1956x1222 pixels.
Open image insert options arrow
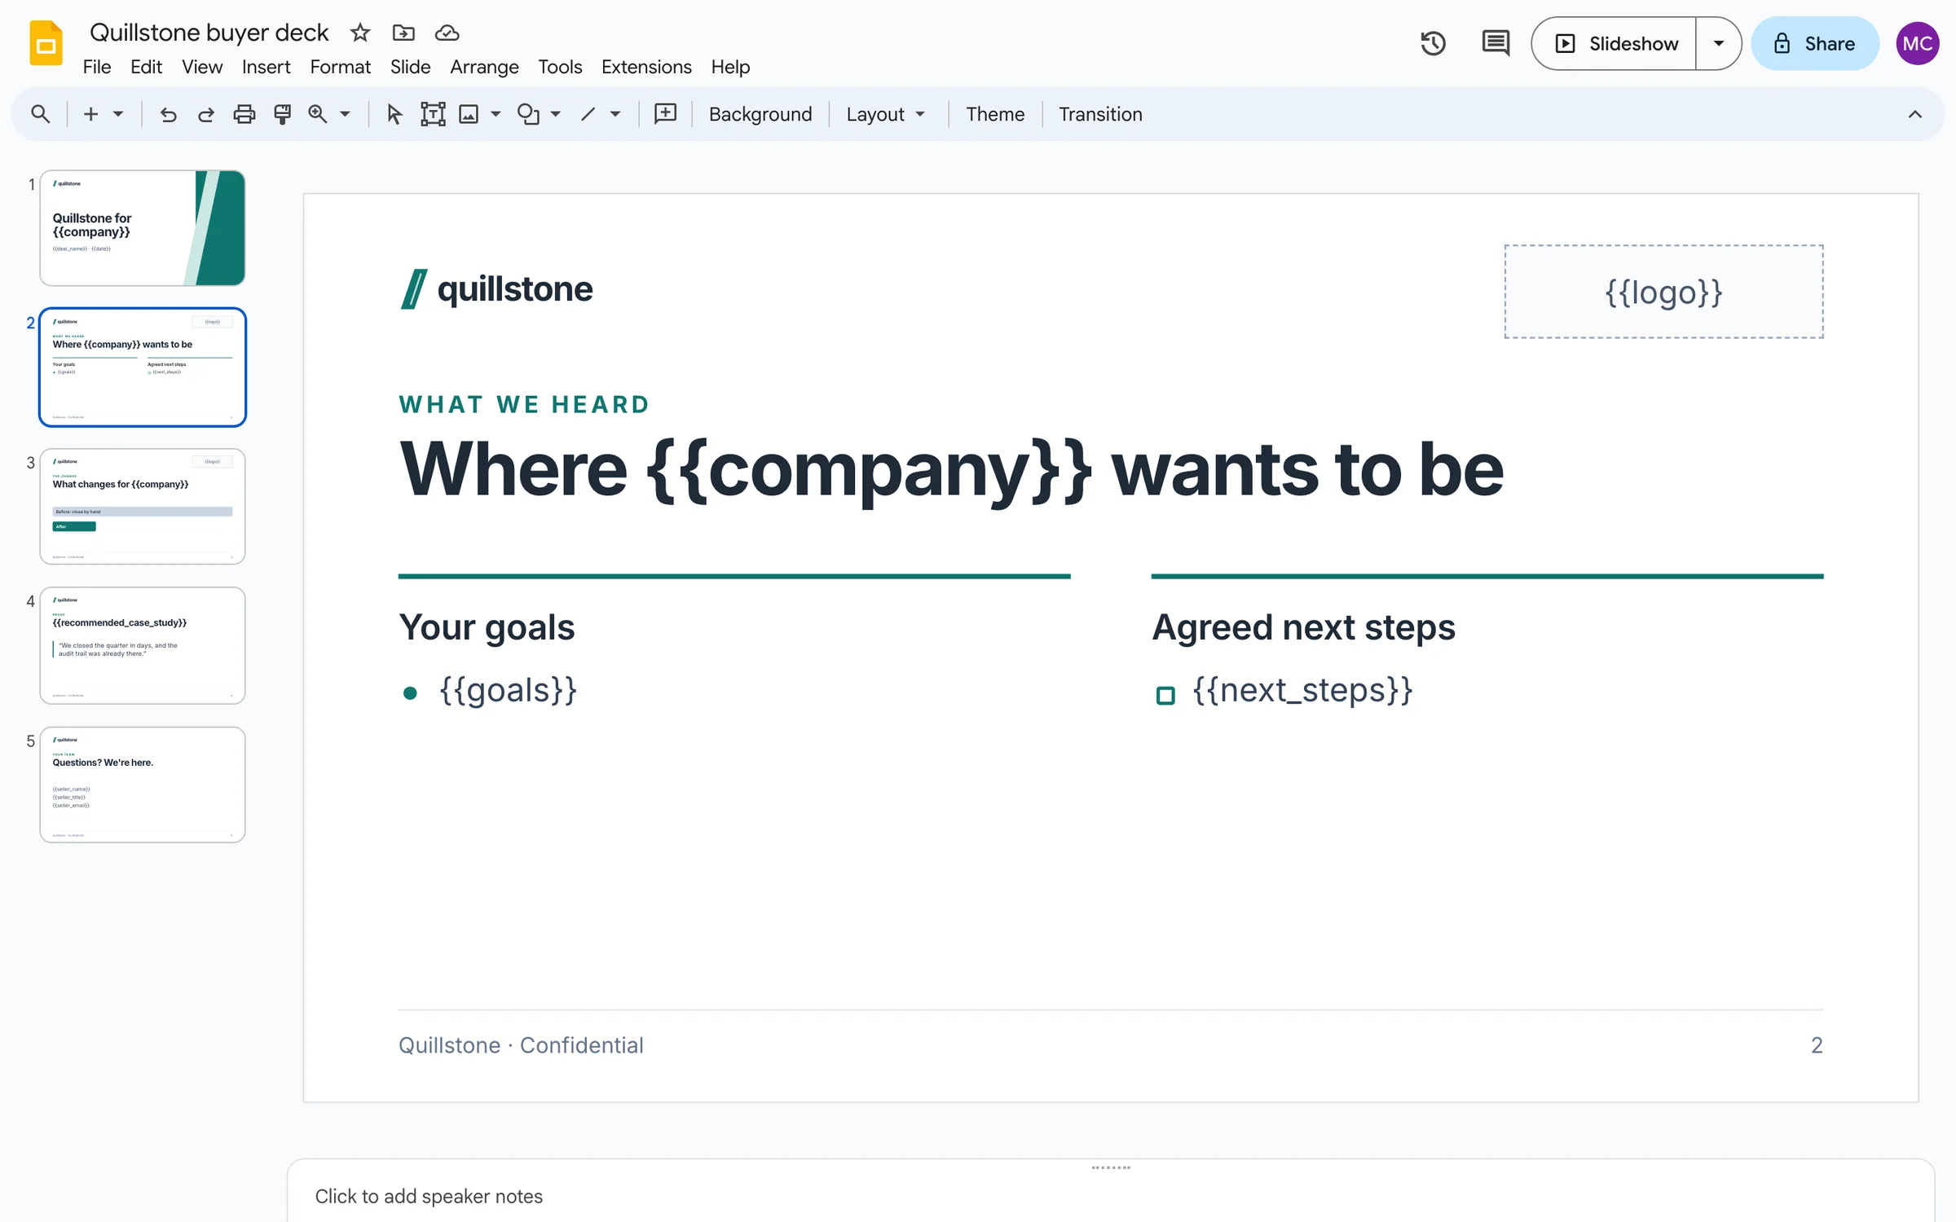(496, 114)
